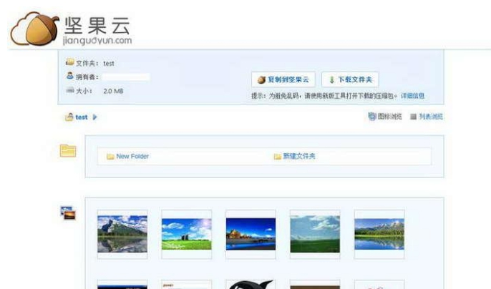Click the folder name text test

[109, 64]
